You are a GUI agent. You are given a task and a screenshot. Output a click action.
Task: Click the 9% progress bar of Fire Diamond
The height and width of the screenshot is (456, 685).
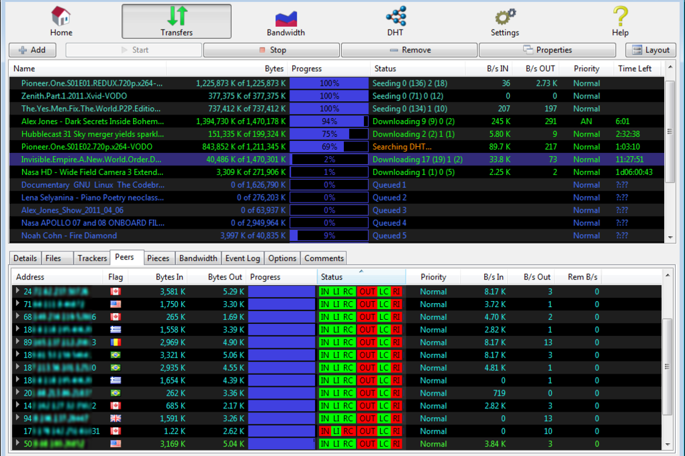(x=329, y=235)
